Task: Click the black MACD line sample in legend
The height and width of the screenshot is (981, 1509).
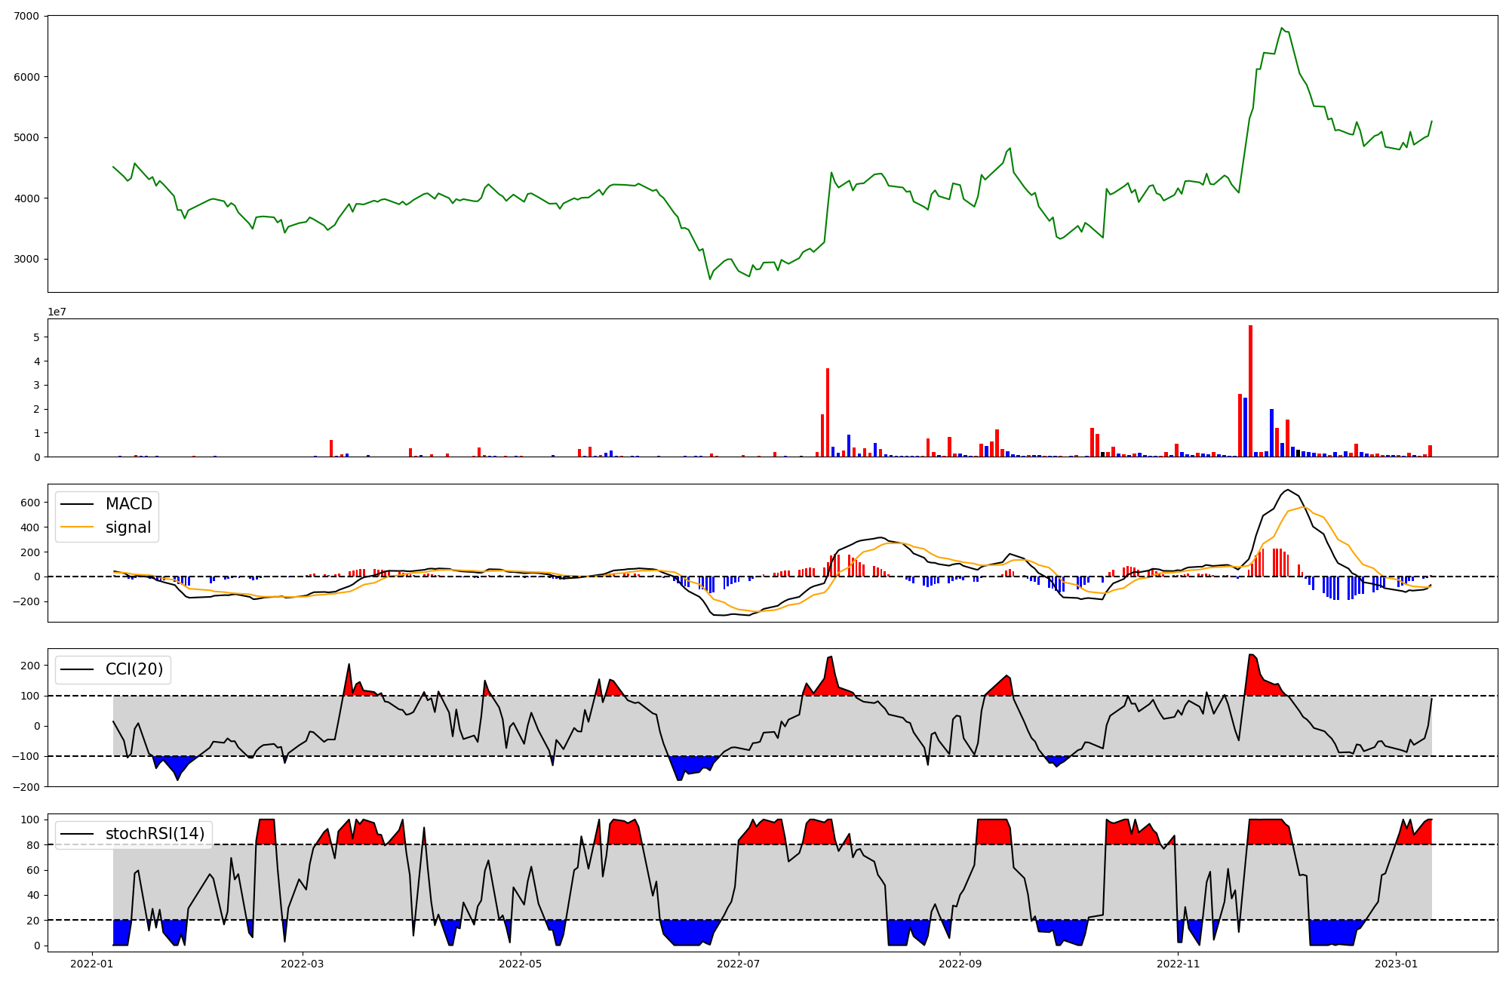Action: [x=77, y=504]
